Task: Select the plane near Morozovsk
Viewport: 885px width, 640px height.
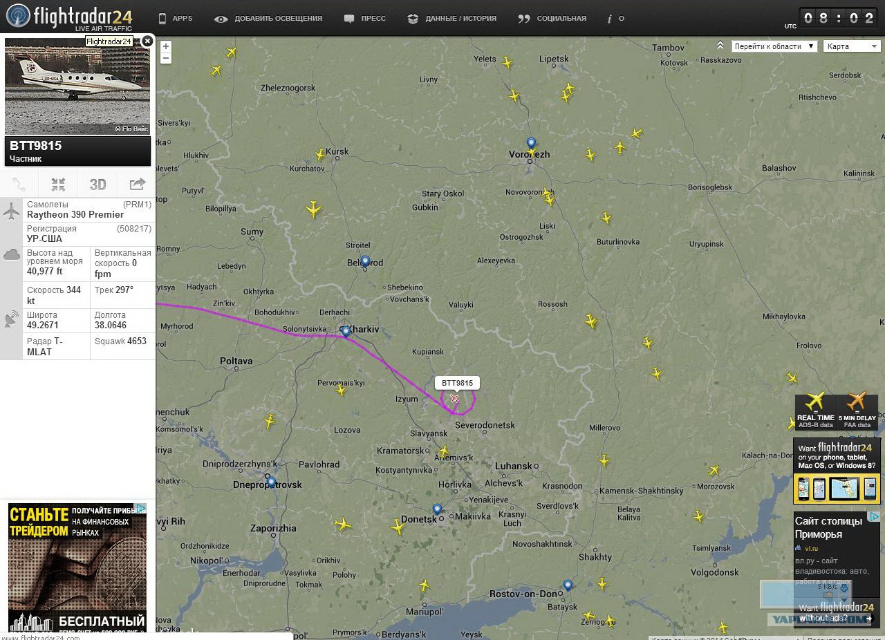Action: (714, 471)
